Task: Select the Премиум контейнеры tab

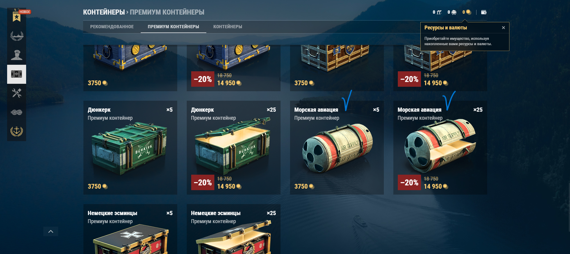Action: click(173, 27)
